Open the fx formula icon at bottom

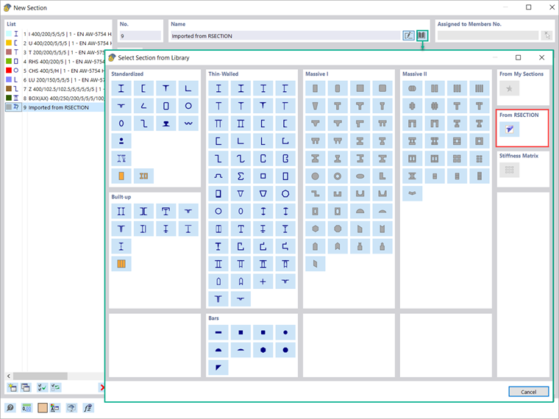[x=88, y=407]
